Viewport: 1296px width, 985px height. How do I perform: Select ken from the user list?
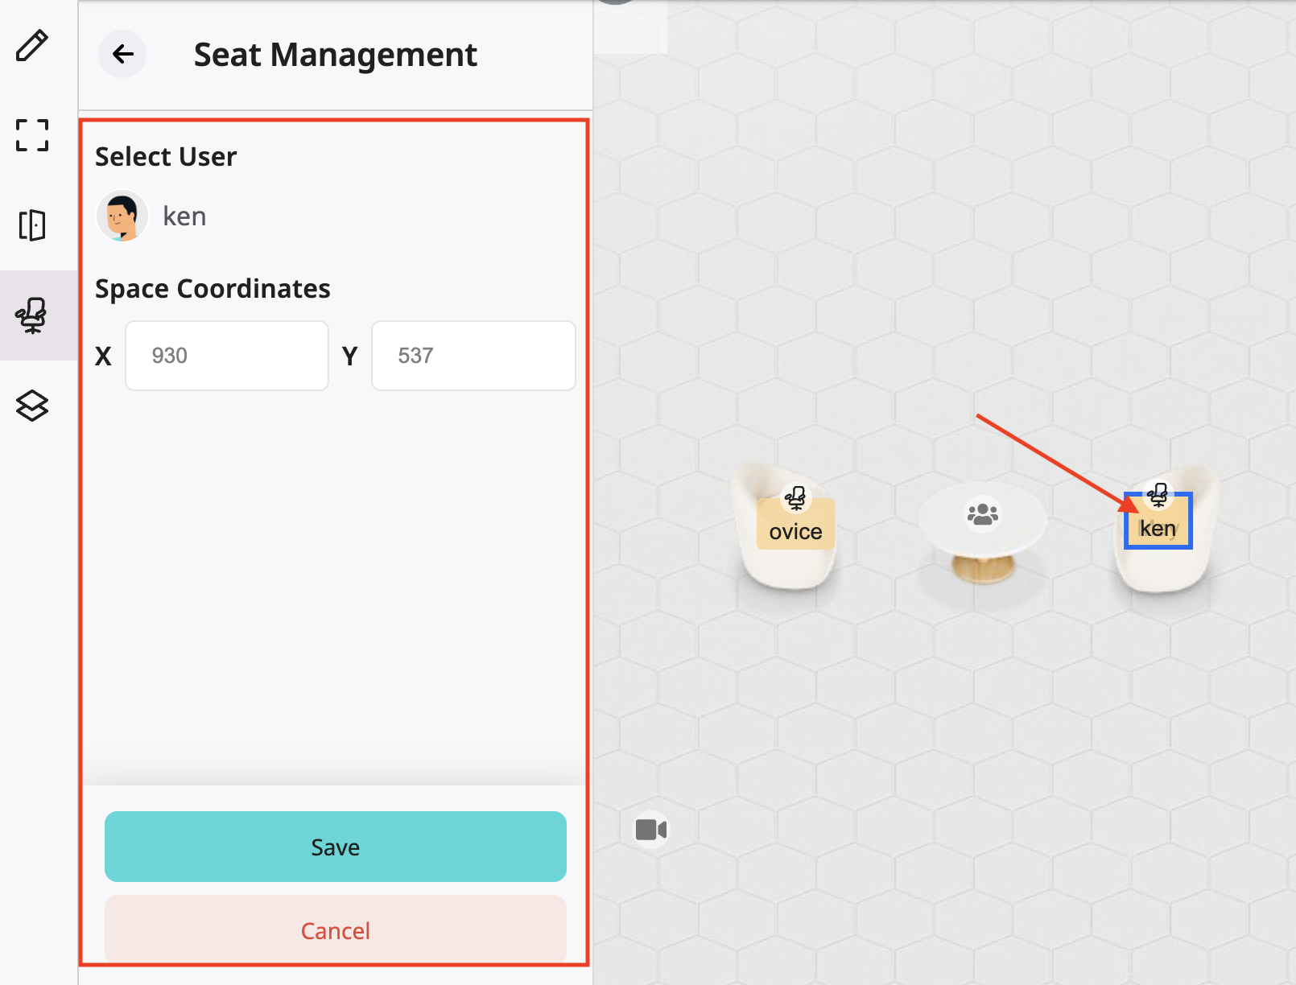click(184, 216)
